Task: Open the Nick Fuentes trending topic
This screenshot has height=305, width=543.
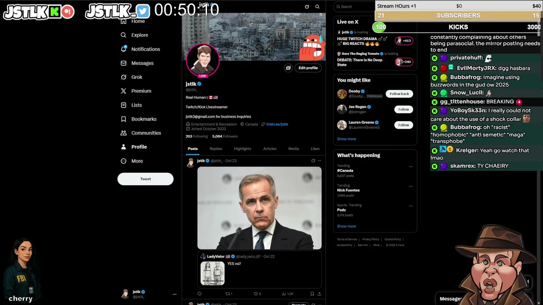Action: (x=348, y=190)
